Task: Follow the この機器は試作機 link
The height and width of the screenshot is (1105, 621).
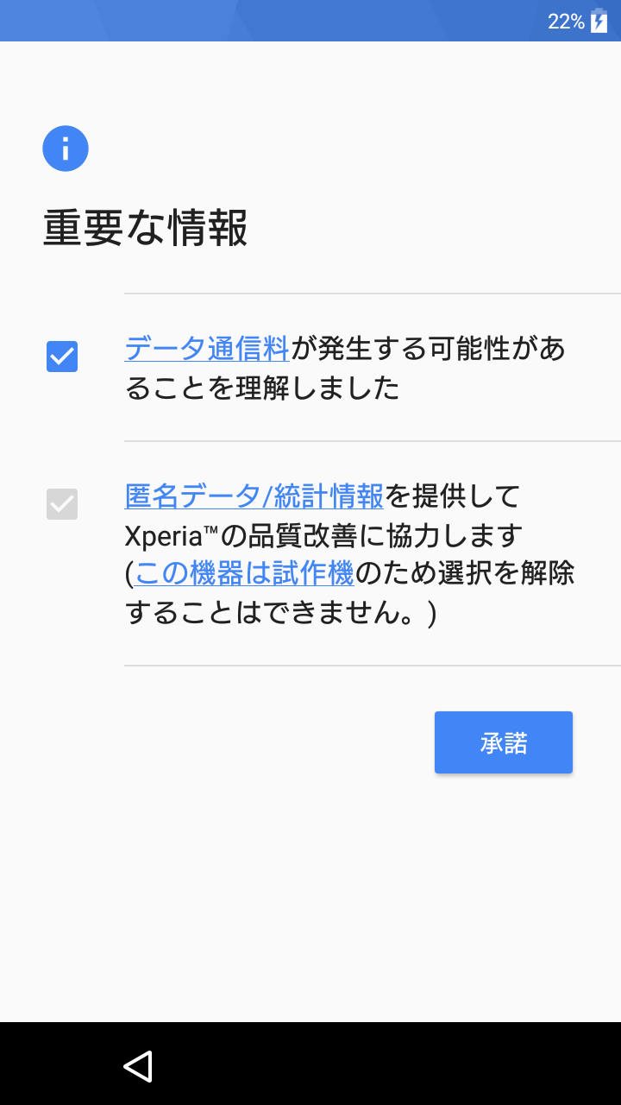Action: click(x=245, y=572)
